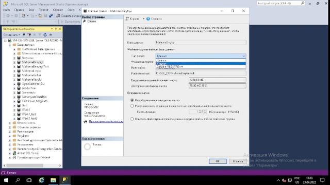
Task: Open the 'Скрипт' script button in dialog
Action: 132,18
